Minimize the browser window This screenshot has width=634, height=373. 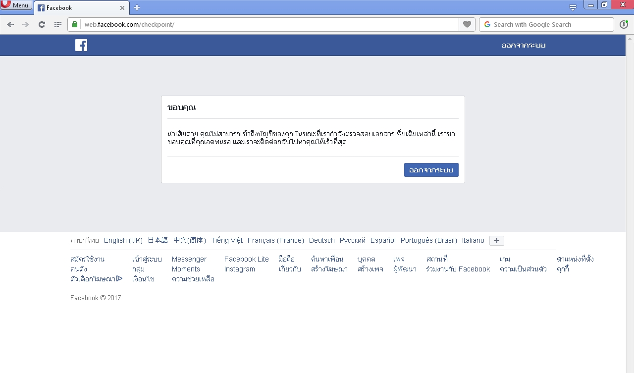590,5
